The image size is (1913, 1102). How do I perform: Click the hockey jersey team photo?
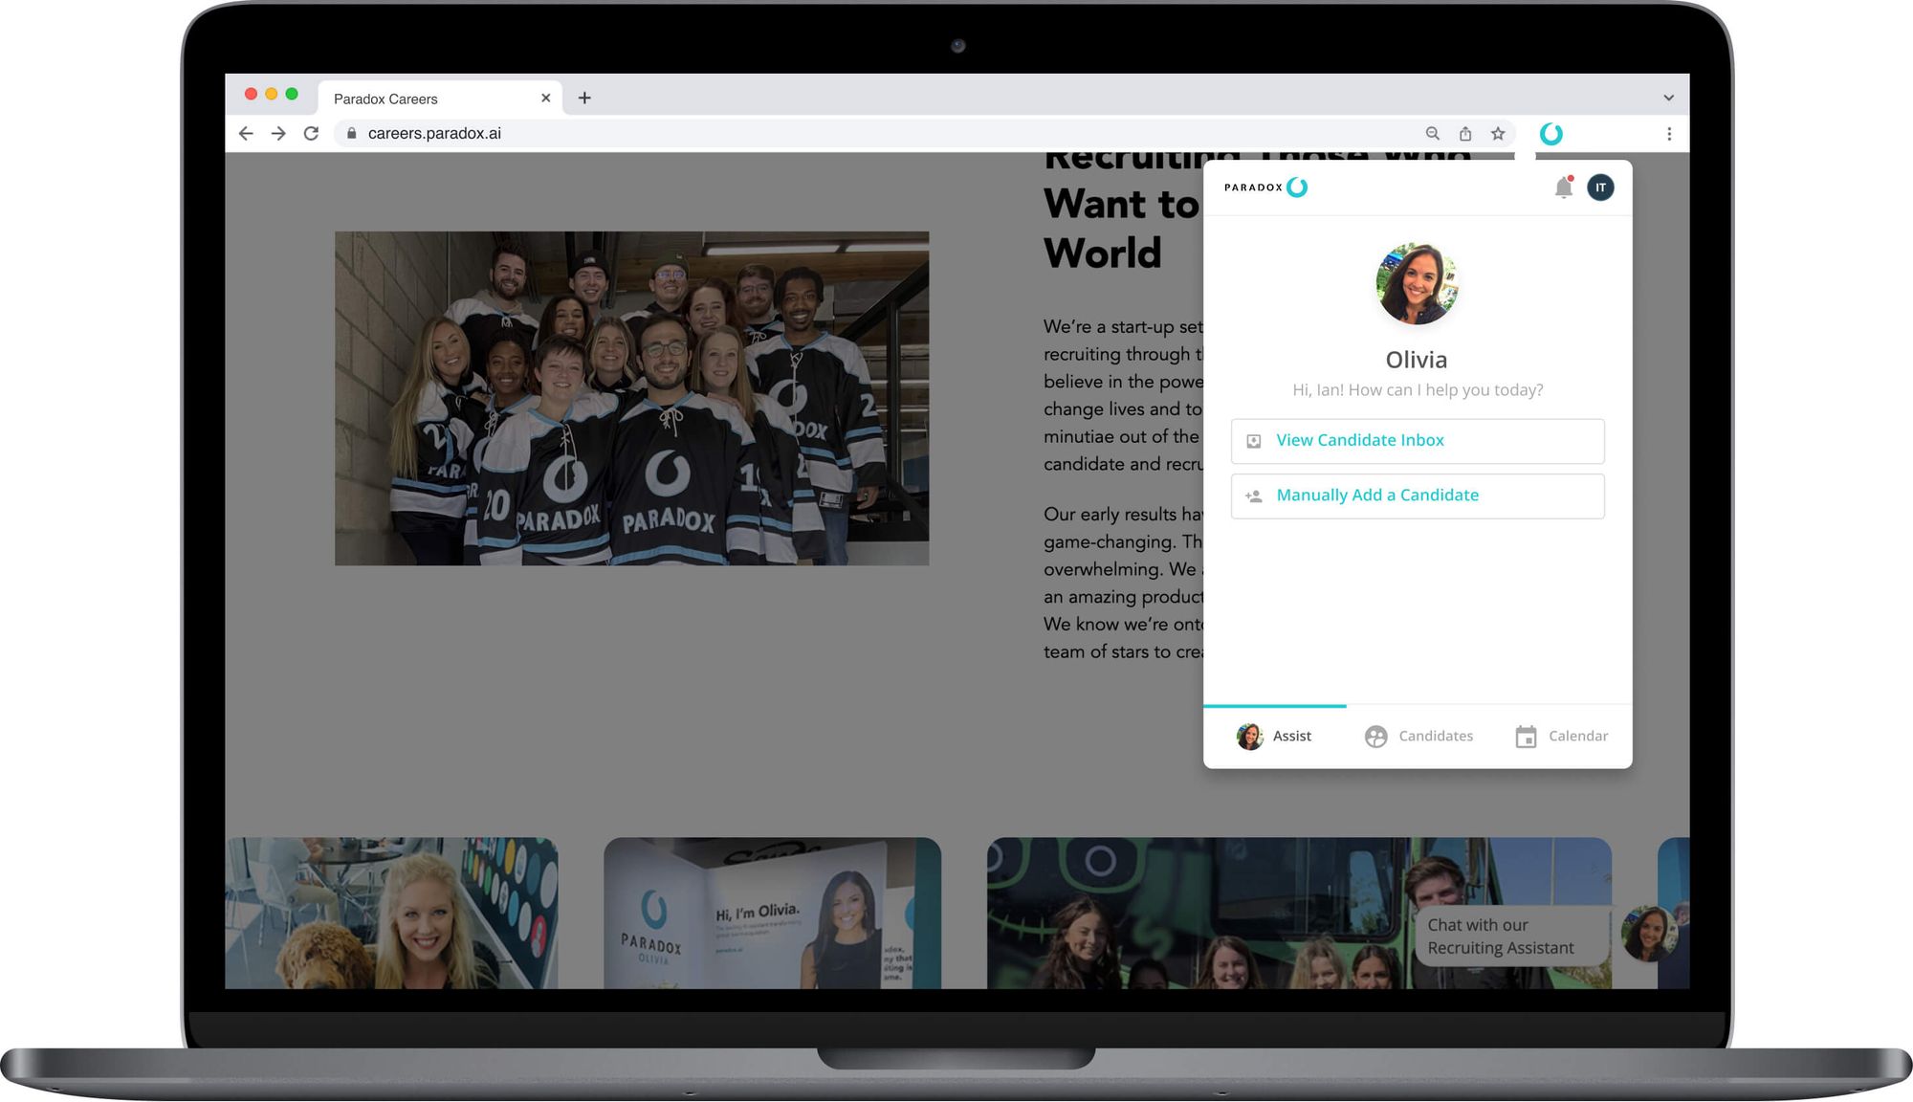[631, 398]
